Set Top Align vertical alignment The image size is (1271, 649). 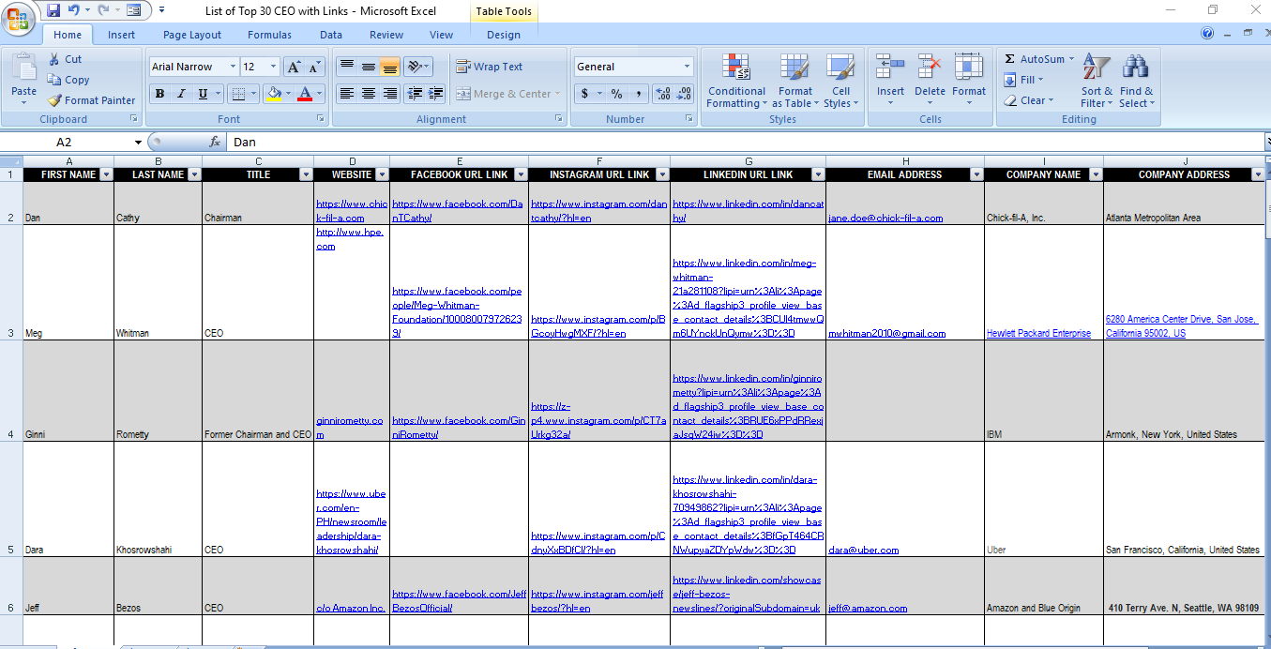[x=346, y=67]
